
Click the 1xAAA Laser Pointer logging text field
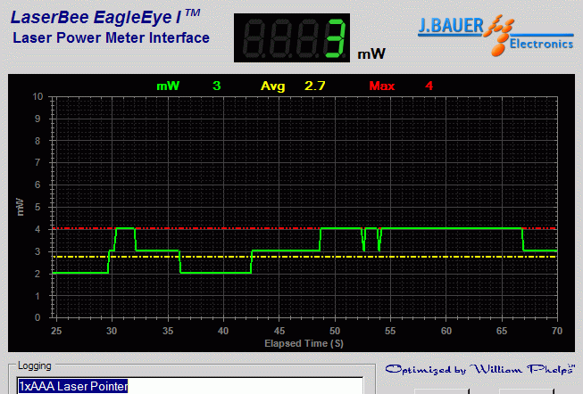(189, 386)
